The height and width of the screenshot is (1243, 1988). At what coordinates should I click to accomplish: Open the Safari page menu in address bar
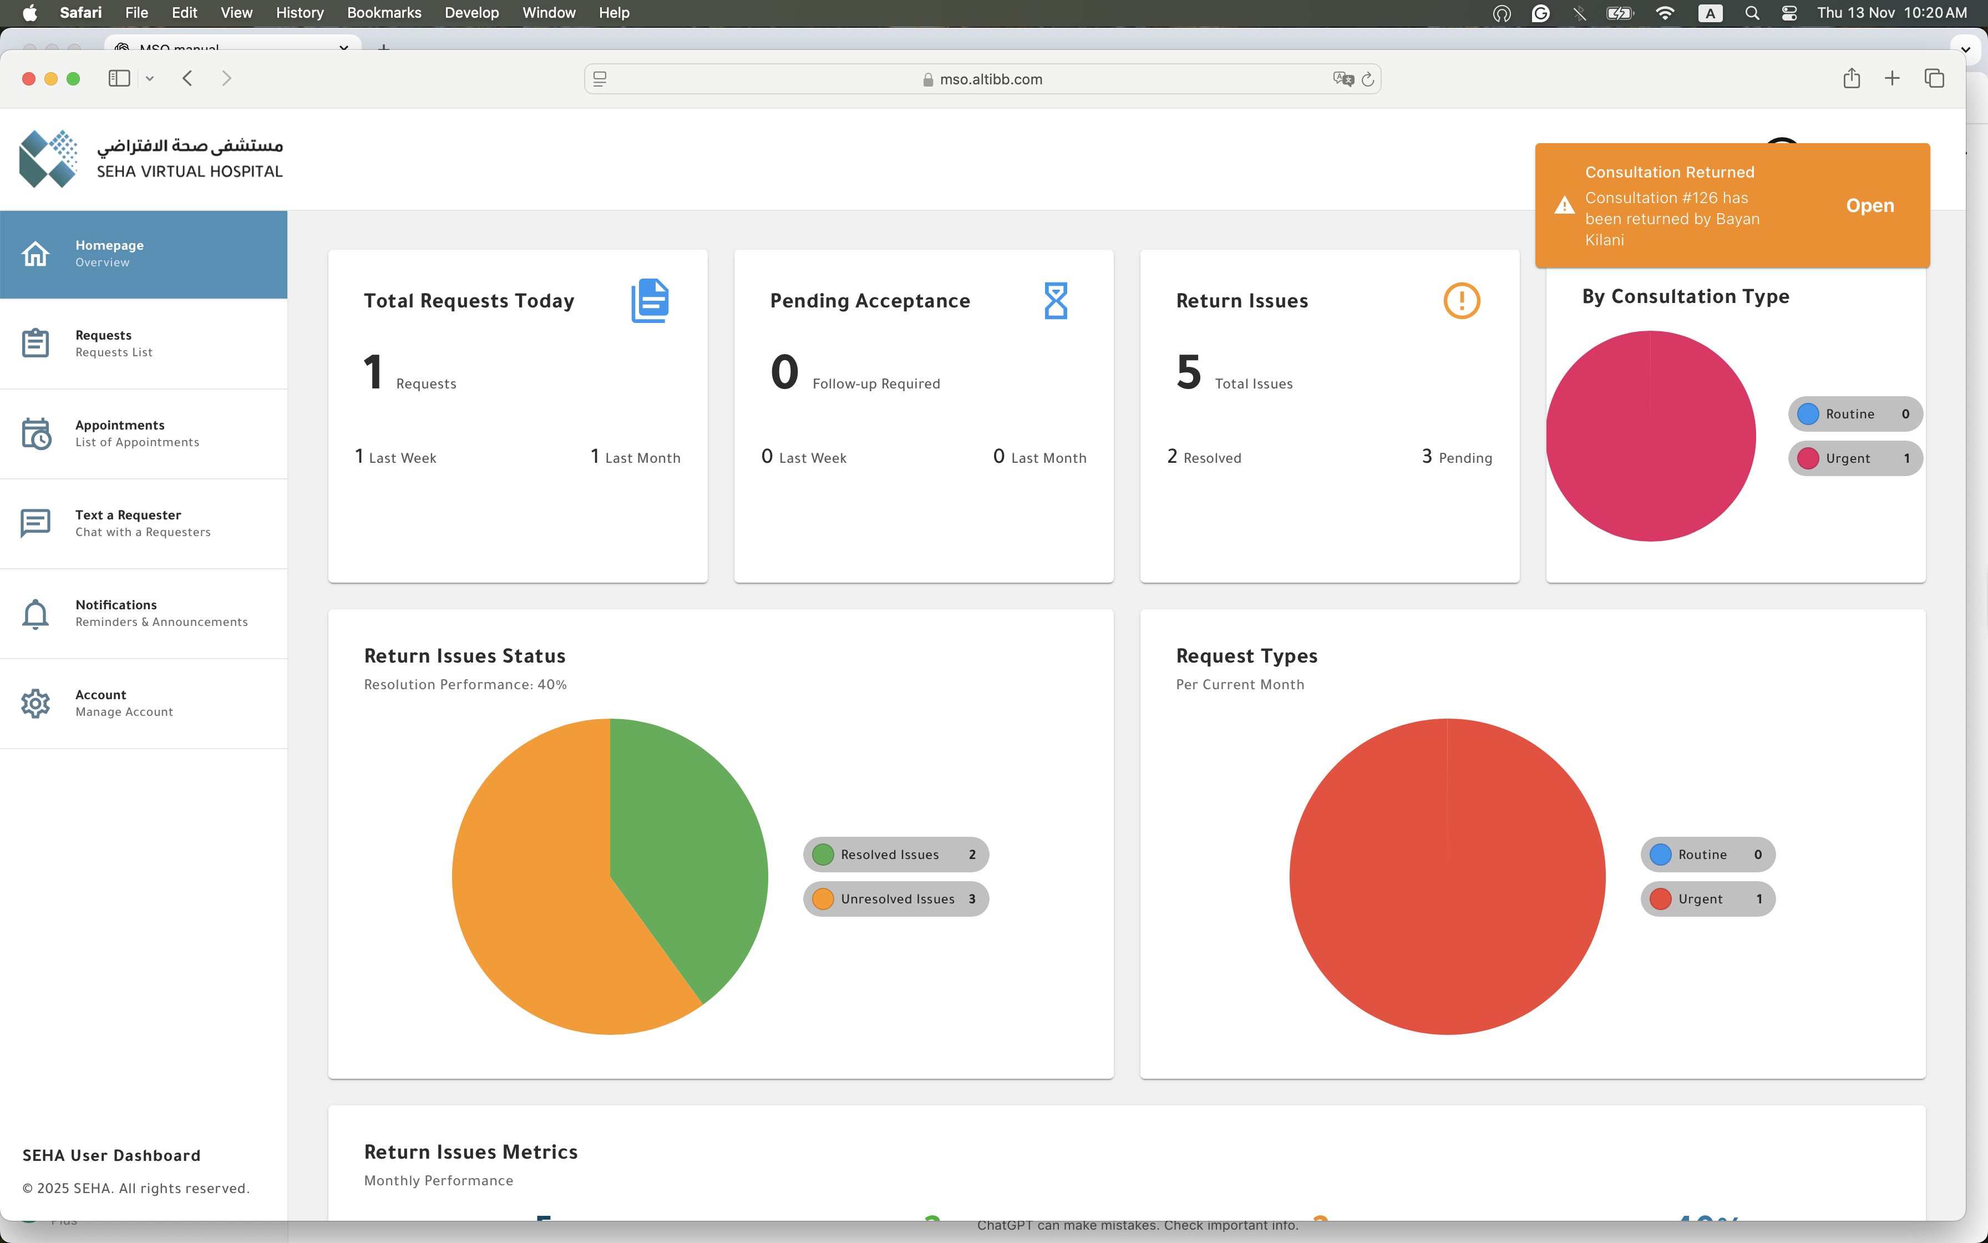pos(600,79)
